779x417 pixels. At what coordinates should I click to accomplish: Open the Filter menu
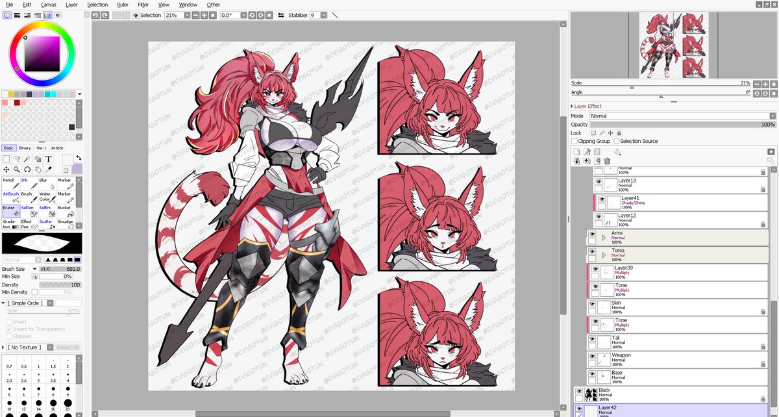[143, 5]
